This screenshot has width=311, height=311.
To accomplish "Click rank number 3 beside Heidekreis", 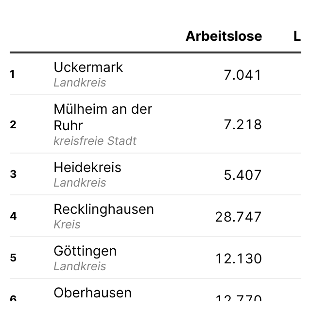I will [13, 174].
